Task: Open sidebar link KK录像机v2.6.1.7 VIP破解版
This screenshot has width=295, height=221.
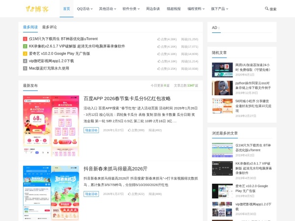Action: [x=253, y=168]
